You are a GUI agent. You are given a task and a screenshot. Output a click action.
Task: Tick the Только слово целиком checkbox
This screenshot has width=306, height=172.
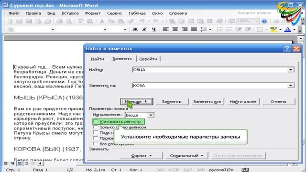pyautogui.click(x=96, y=127)
